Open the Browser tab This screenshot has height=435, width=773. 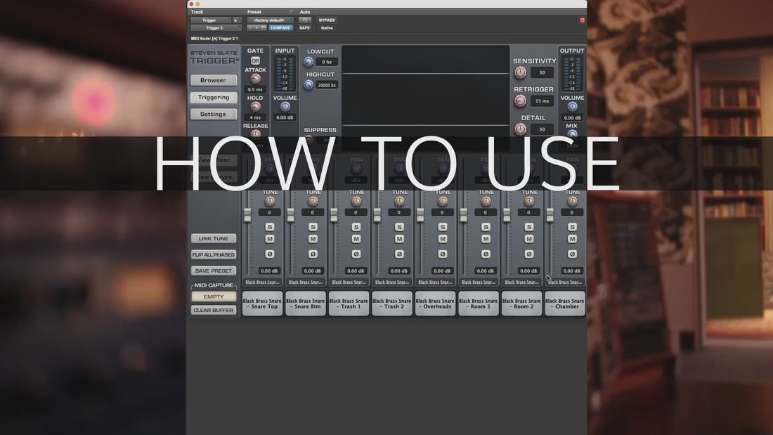click(x=214, y=80)
